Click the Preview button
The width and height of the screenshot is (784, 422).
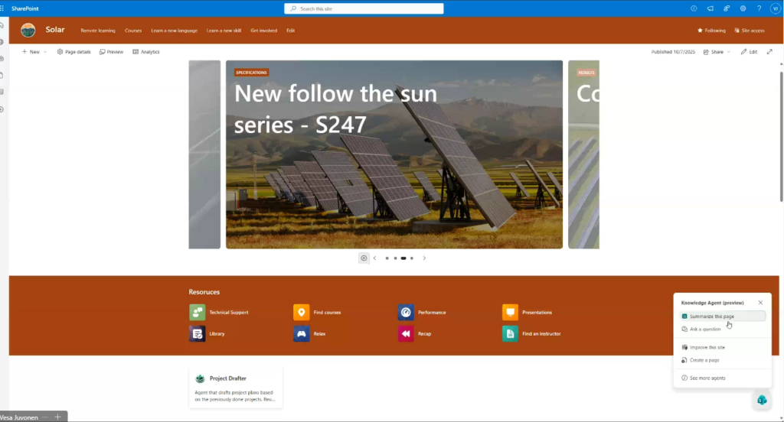tap(111, 51)
